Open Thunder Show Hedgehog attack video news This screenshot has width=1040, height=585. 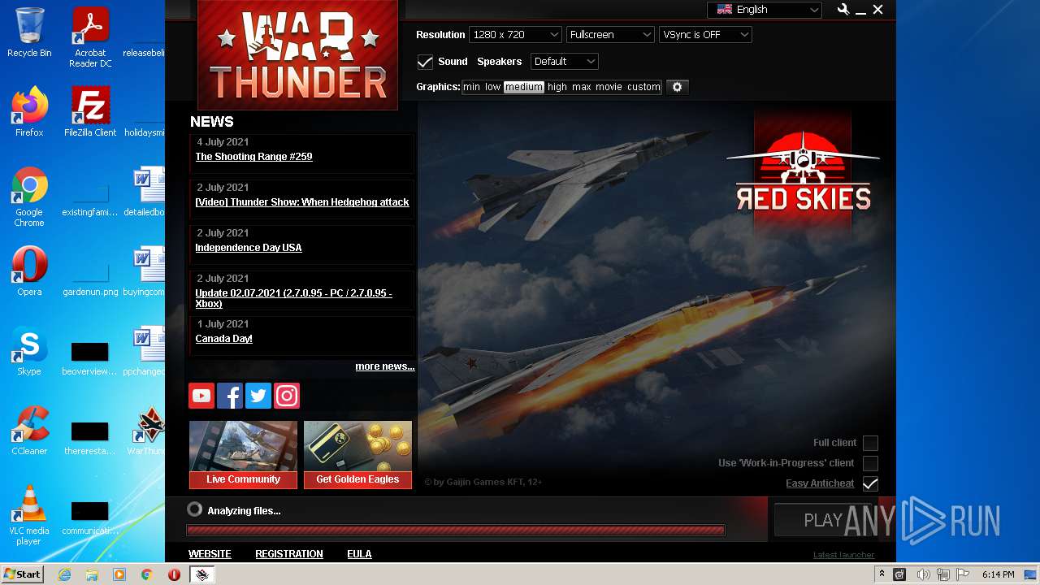point(302,202)
